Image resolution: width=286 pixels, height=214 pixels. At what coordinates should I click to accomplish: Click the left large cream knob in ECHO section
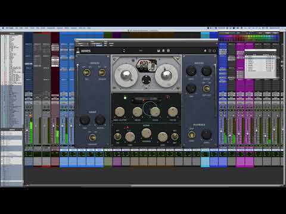point(130,137)
